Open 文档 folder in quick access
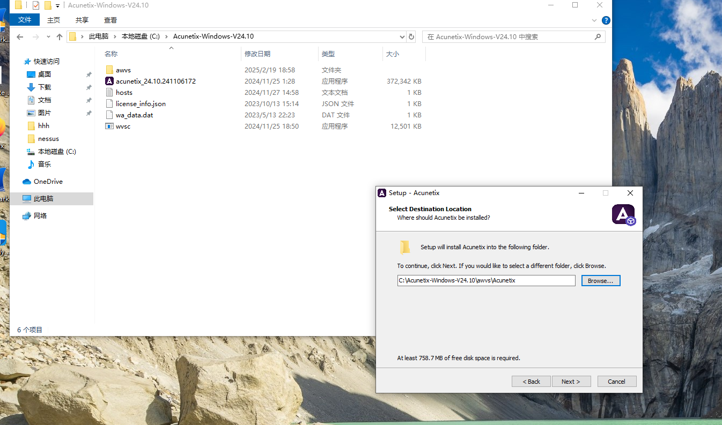 [x=45, y=100]
